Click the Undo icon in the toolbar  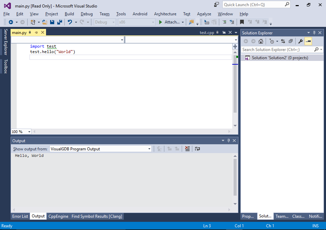point(70,22)
